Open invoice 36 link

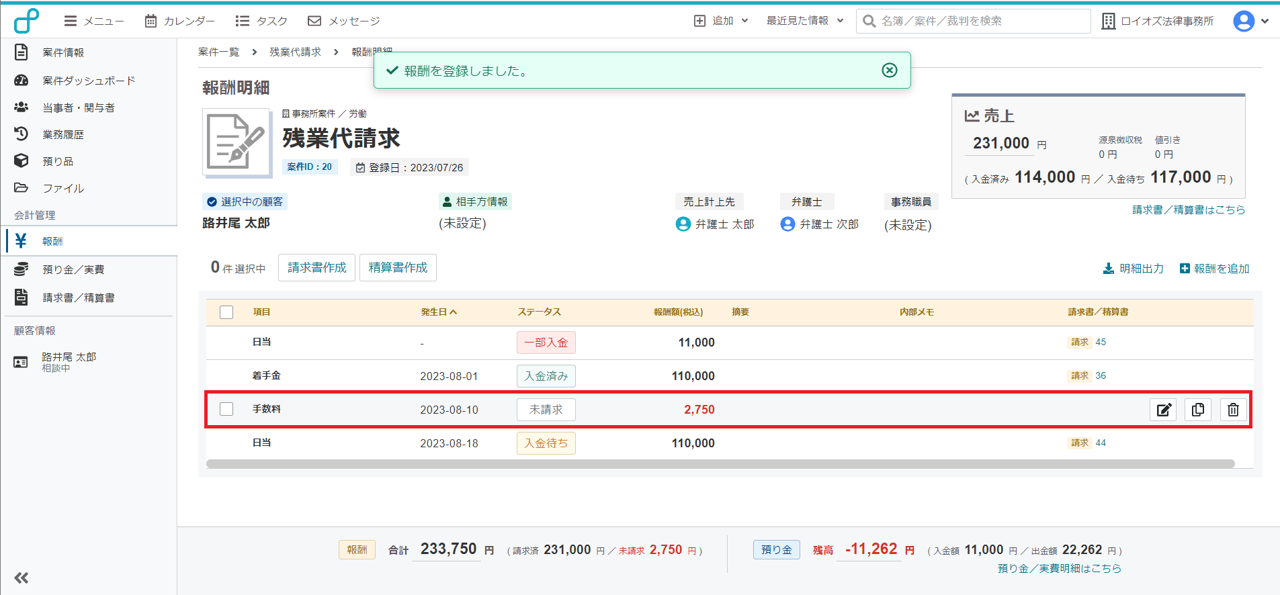1101,375
